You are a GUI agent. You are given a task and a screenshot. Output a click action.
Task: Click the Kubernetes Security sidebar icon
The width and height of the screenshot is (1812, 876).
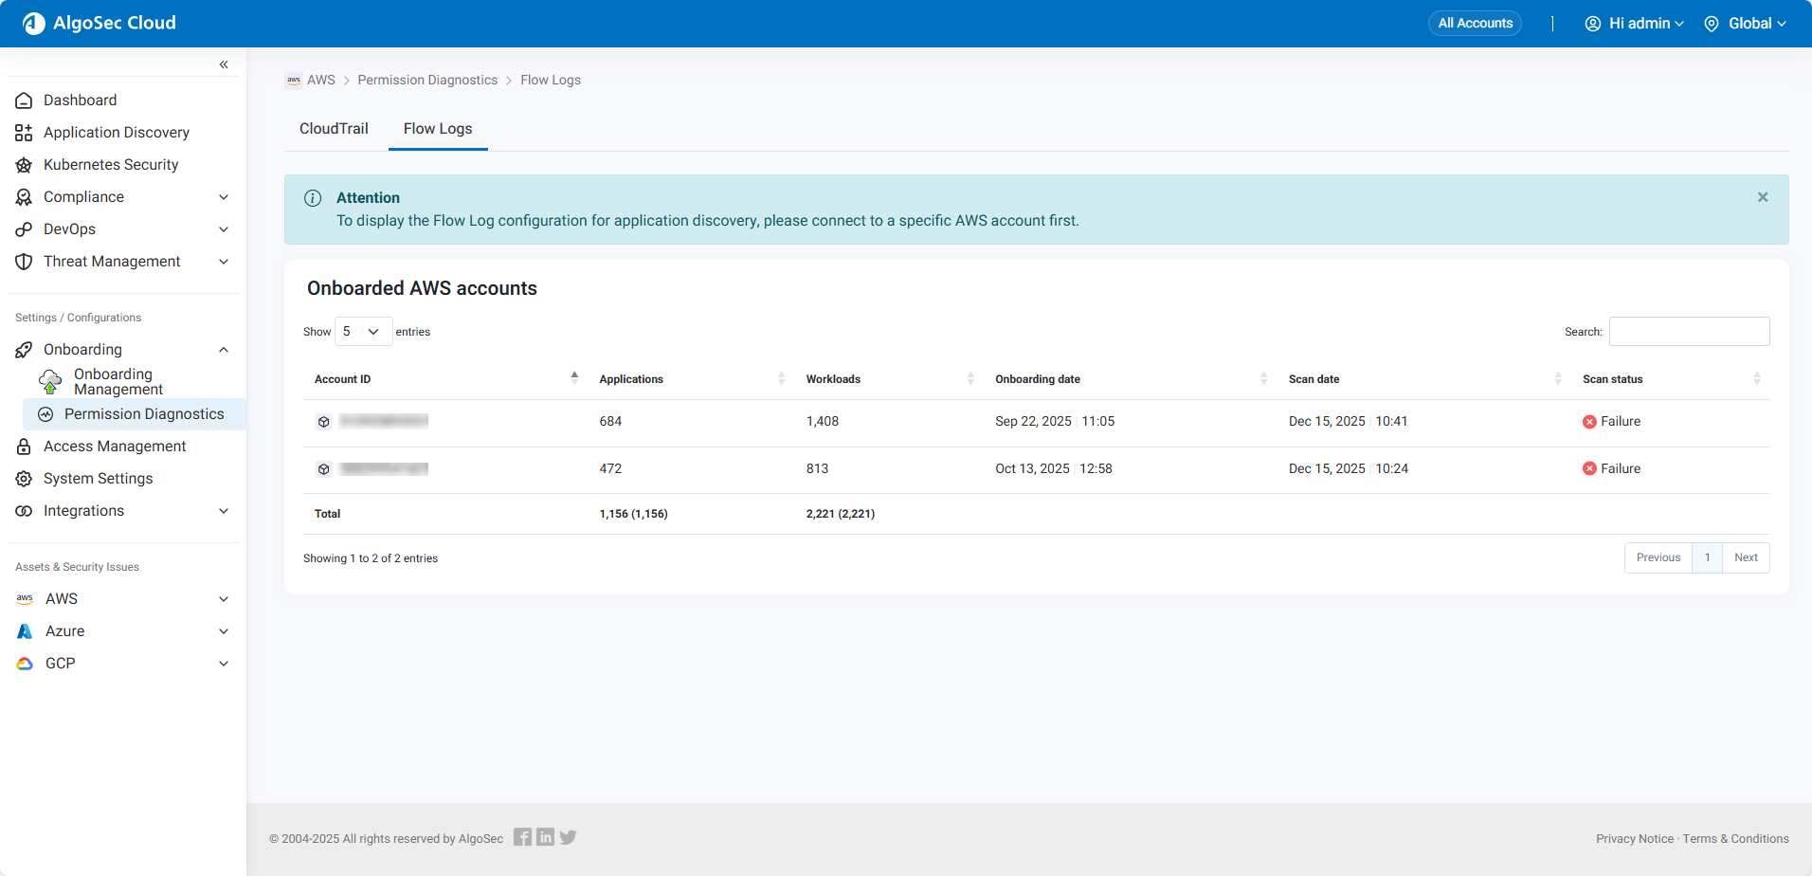tap(24, 165)
